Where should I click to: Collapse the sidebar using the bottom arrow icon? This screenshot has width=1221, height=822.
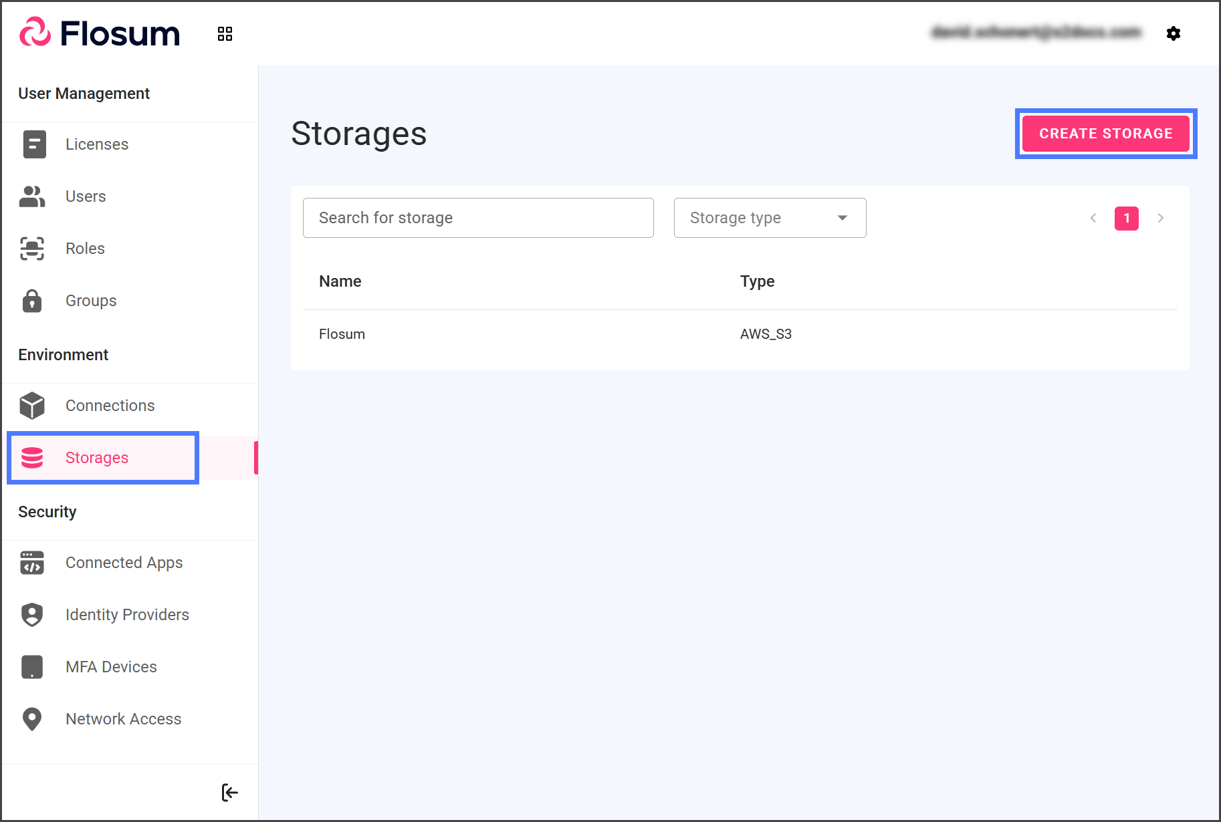pos(229,793)
